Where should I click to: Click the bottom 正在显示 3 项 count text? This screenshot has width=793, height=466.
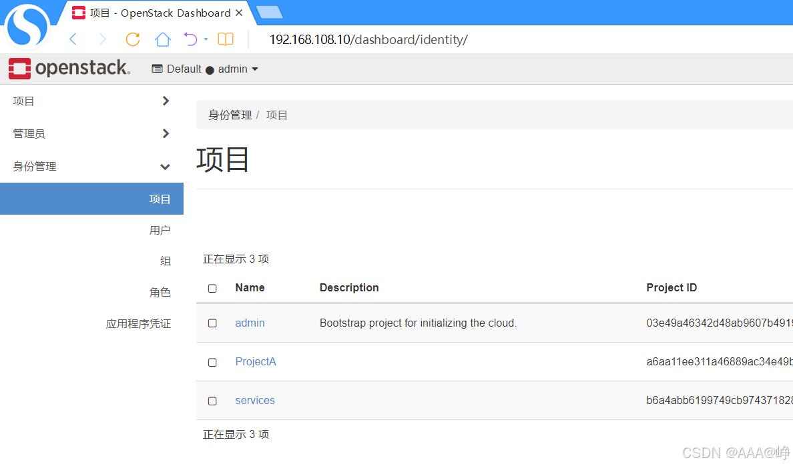236,434
